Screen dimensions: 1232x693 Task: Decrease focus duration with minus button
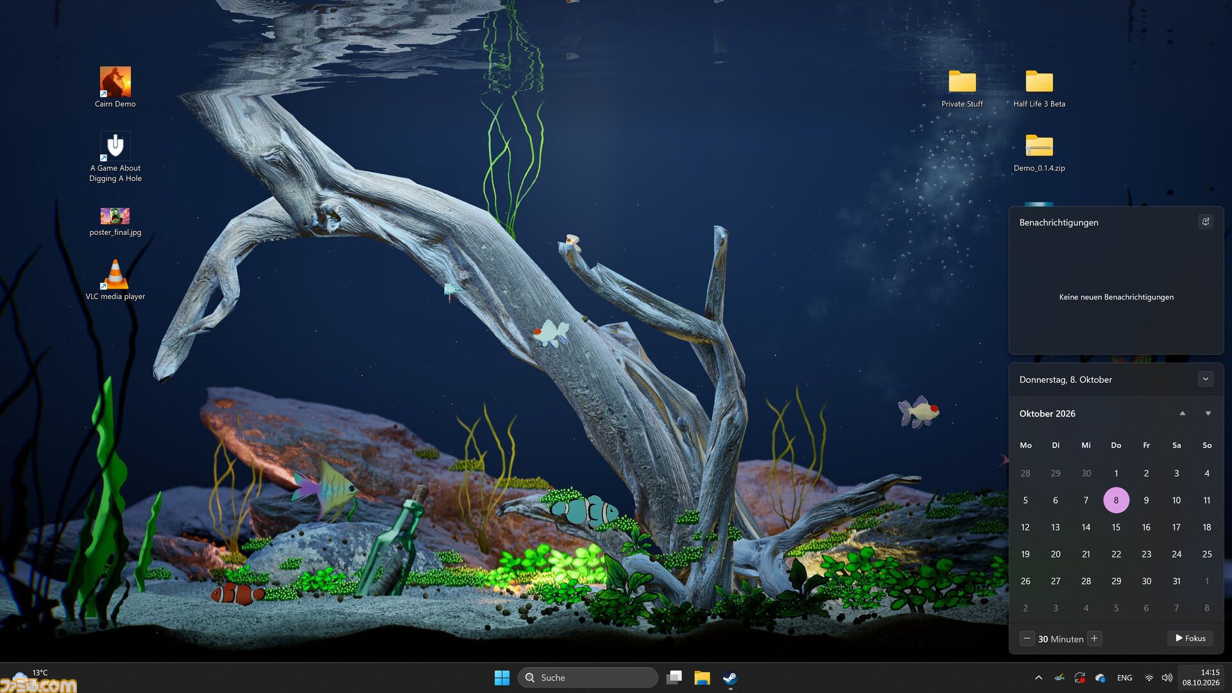pyautogui.click(x=1027, y=638)
